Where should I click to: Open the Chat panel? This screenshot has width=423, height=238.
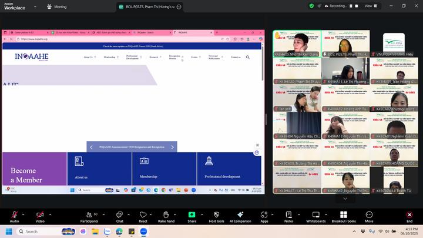tap(119, 215)
